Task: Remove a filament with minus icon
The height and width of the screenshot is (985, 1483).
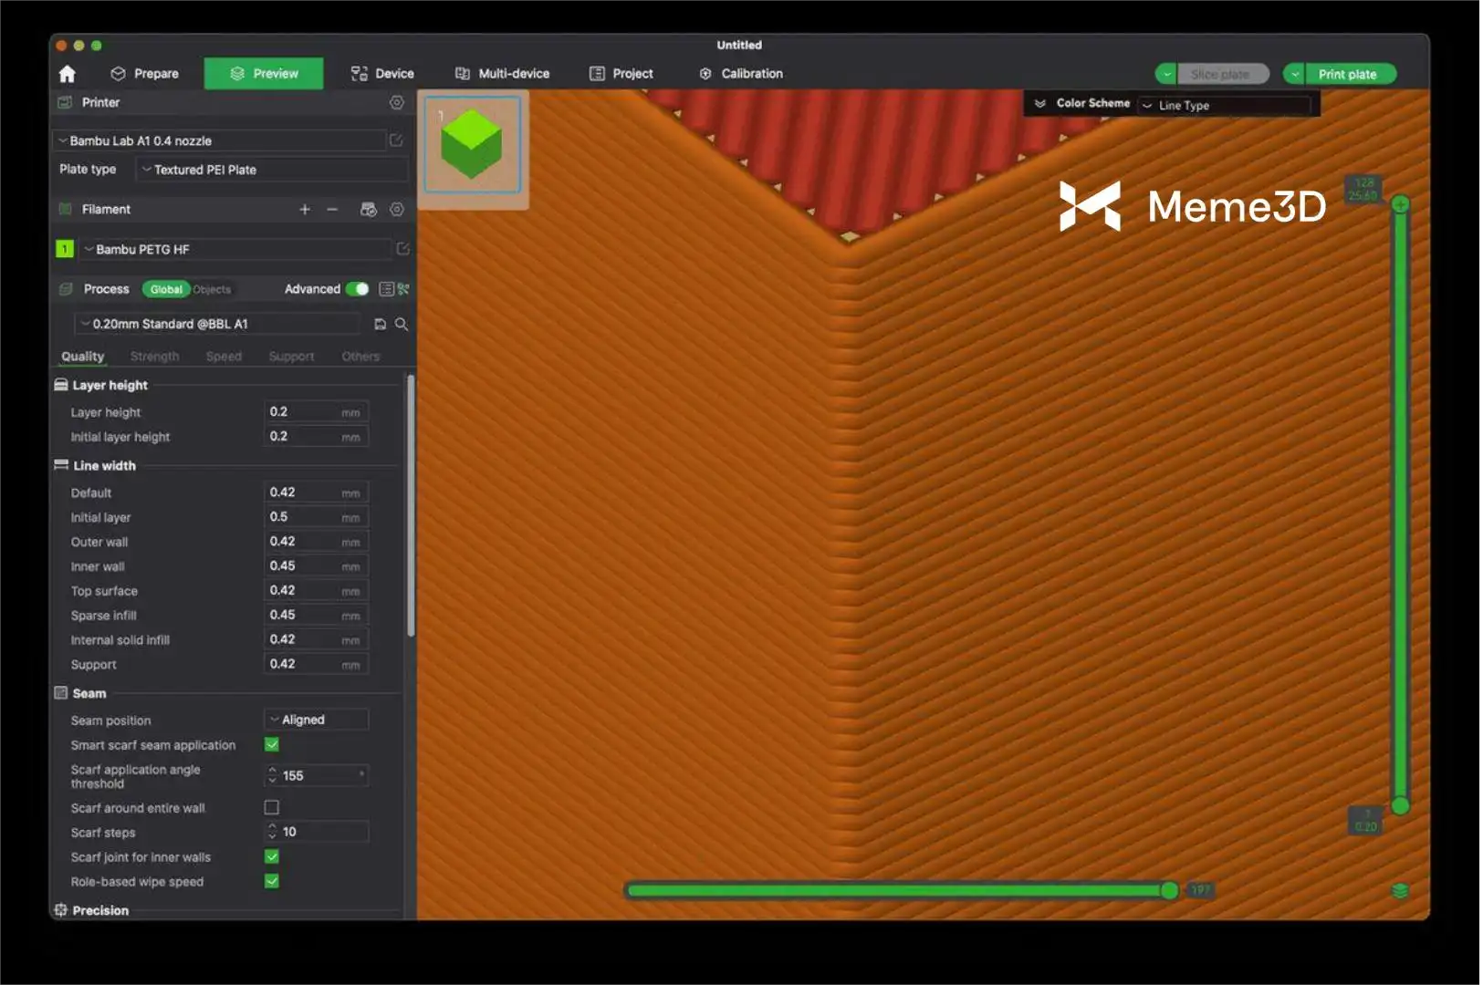Action: (332, 210)
